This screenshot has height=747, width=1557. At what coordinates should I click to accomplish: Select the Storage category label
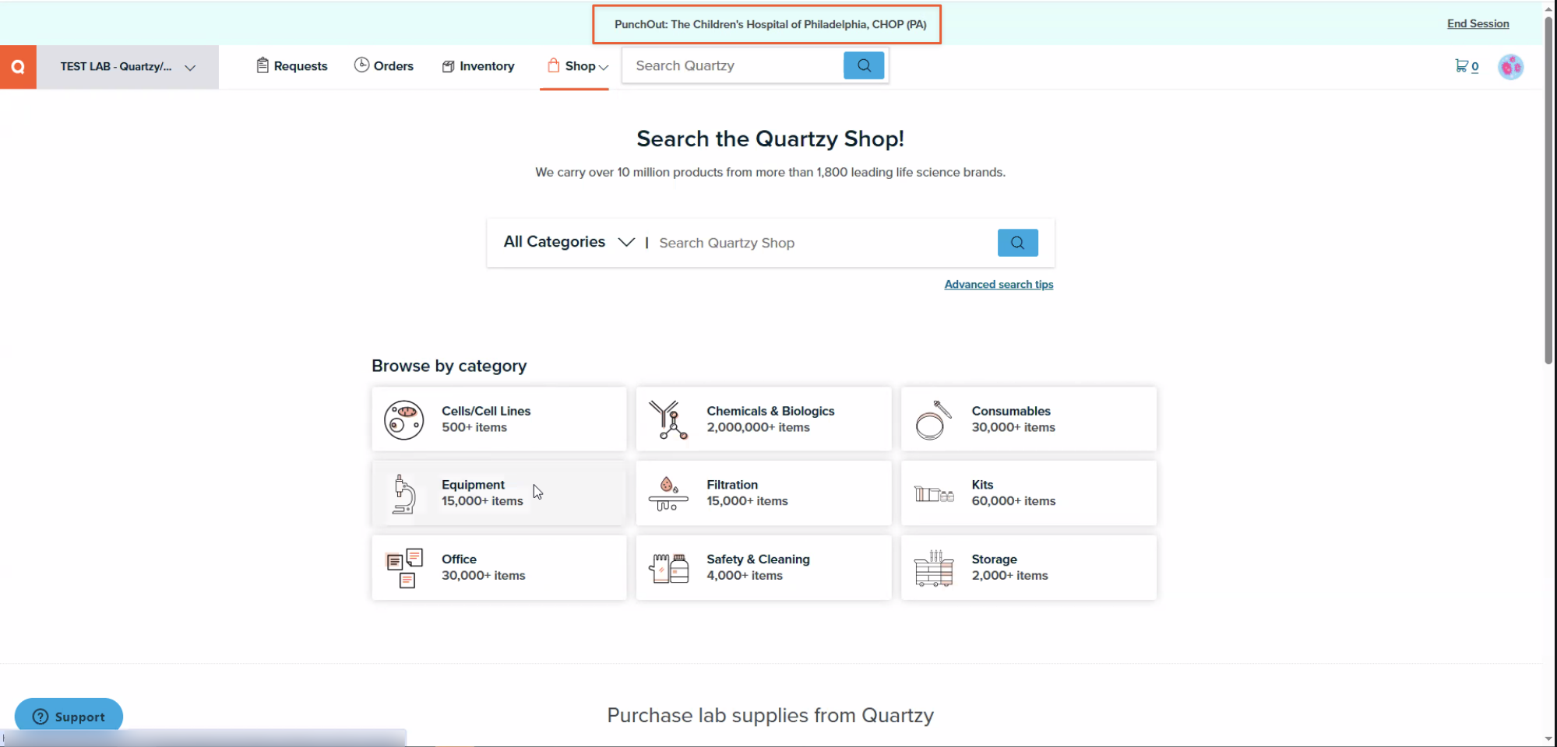click(994, 559)
